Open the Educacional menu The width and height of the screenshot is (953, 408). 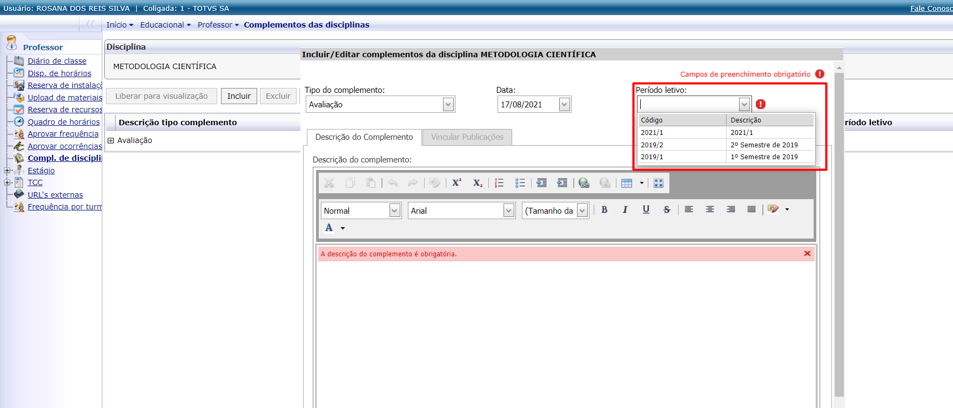point(165,25)
